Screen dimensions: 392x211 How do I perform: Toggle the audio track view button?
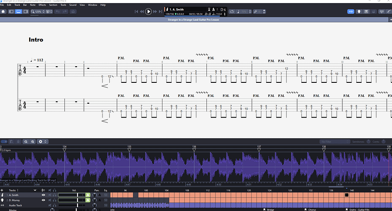(351, 11)
